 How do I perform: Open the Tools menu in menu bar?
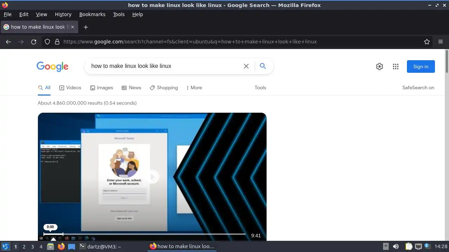pyautogui.click(x=119, y=14)
